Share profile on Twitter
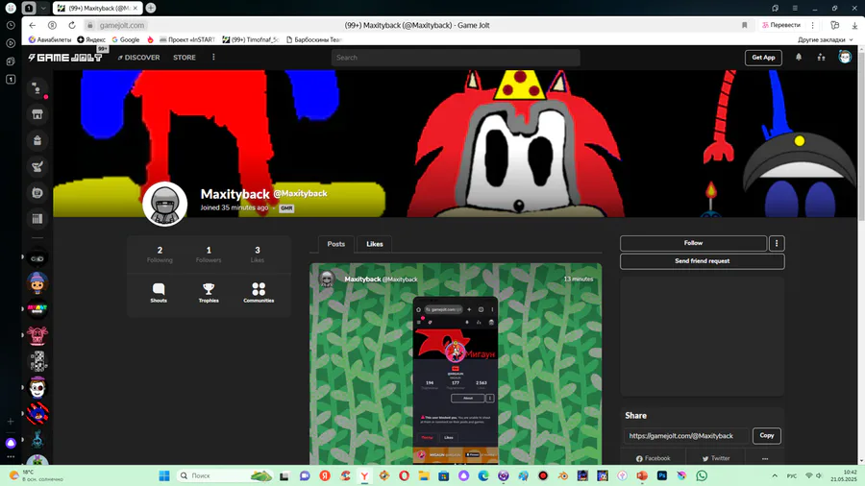Screen dimensions: 865x486 [x=716, y=458]
